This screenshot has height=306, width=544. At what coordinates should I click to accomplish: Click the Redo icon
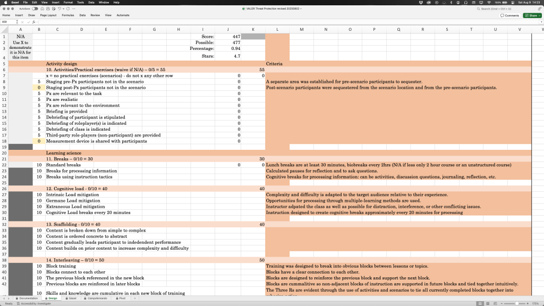pyautogui.click(x=68, y=8)
